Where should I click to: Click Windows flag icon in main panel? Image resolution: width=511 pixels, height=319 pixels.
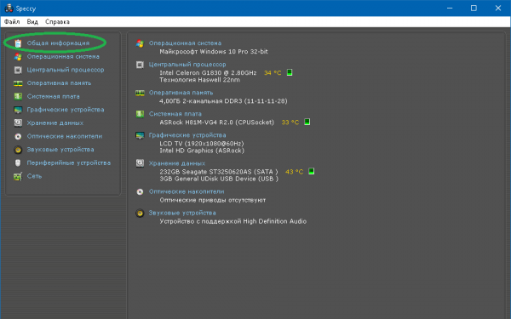(140, 43)
